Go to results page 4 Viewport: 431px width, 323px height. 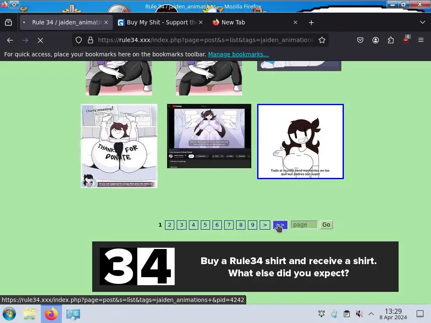[193, 225]
